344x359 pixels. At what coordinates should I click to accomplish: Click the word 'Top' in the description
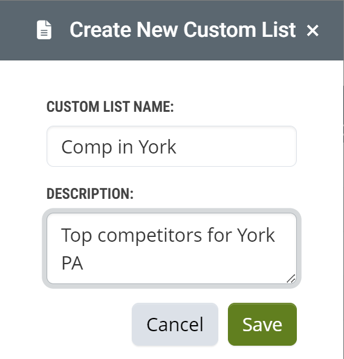click(77, 236)
